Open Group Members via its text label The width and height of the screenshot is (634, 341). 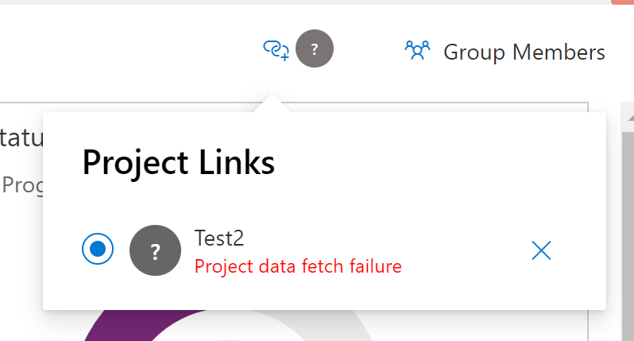pyautogui.click(x=524, y=52)
